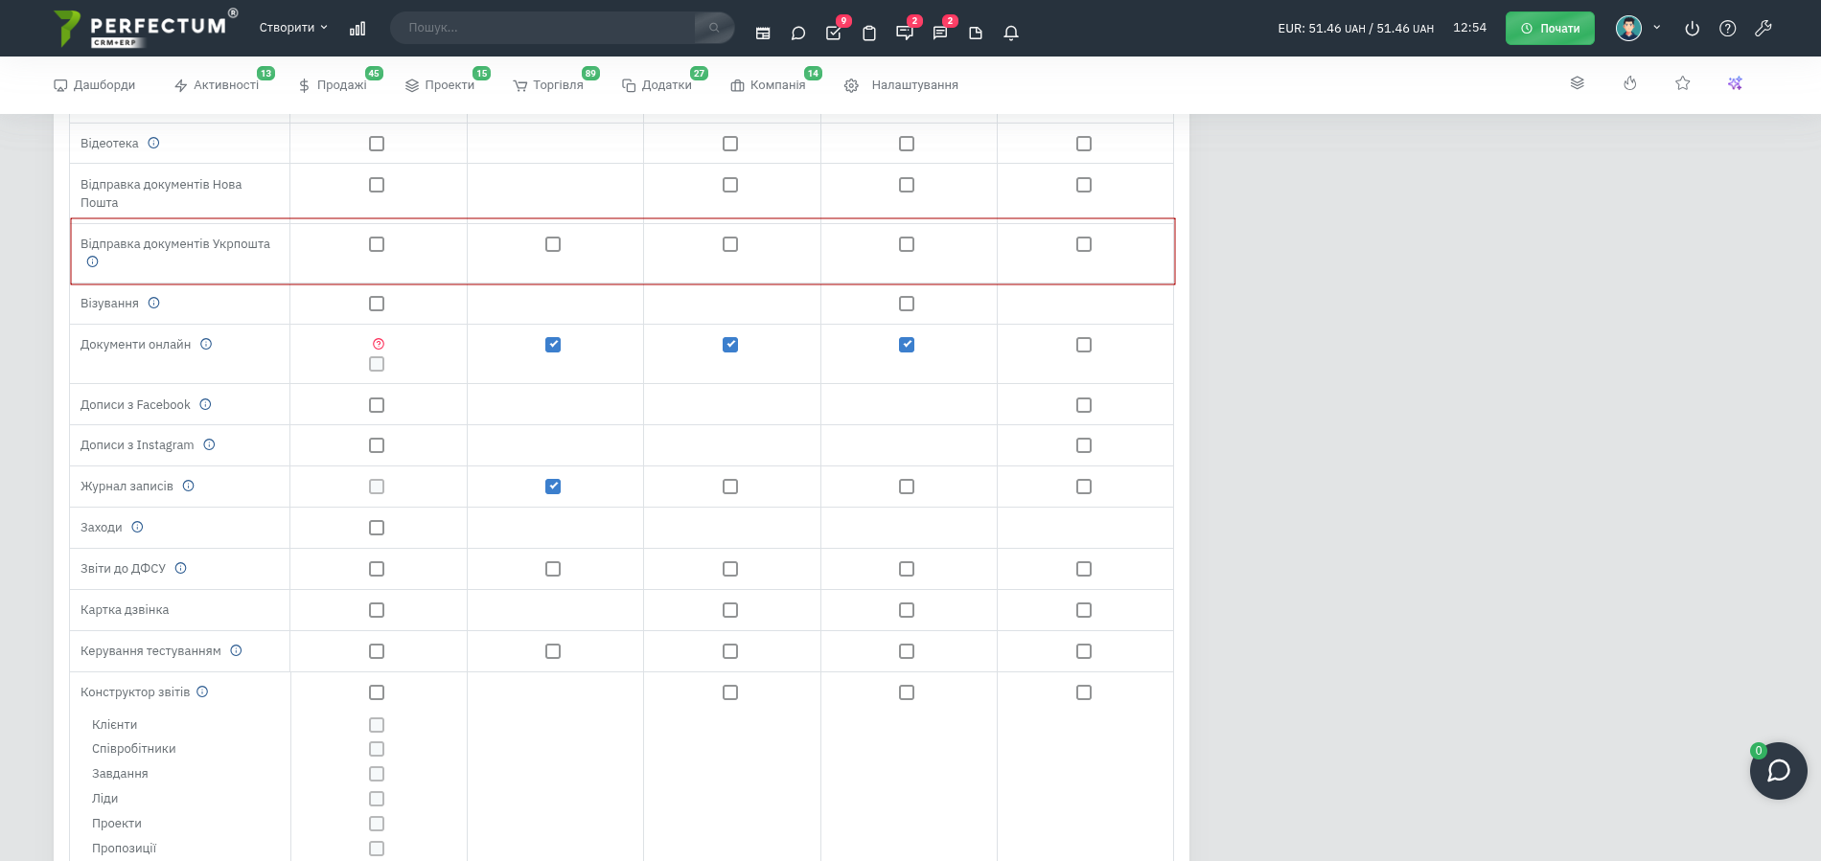This screenshot has width=1821, height=861.
Task: Click the red question mark in Документи онлайн row
Action: tap(379, 344)
